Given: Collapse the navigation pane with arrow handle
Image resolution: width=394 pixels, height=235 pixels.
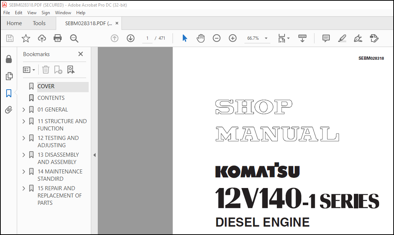Looking at the screenshot, I should click(94, 155).
